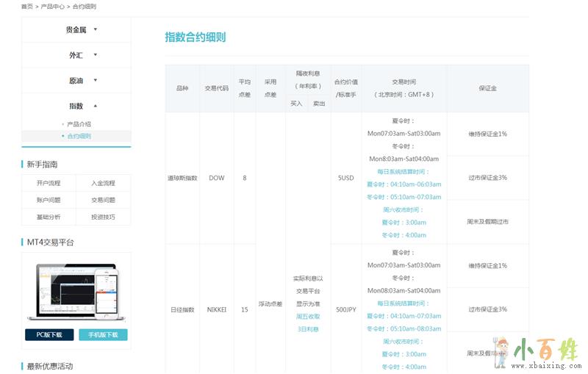Open 产品介绍 submenu item

pos(79,124)
